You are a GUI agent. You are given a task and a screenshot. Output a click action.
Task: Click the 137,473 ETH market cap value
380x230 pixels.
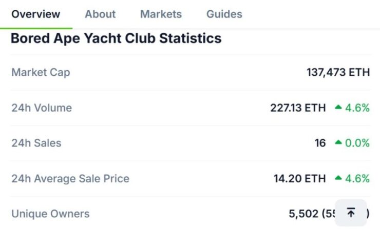tap(338, 72)
